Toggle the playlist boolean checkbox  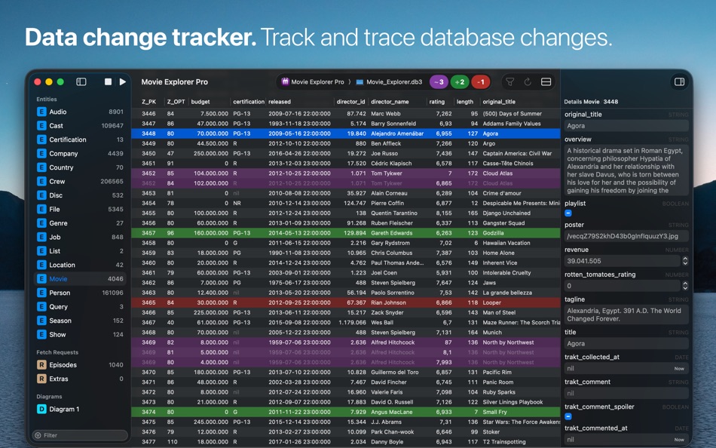(568, 213)
